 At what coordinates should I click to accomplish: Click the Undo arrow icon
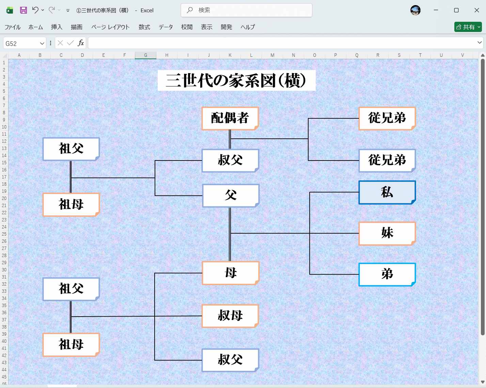pyautogui.click(x=35, y=10)
